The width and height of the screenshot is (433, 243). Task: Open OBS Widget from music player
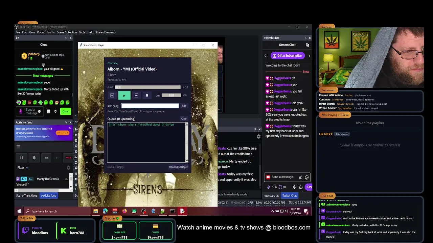coord(178,167)
